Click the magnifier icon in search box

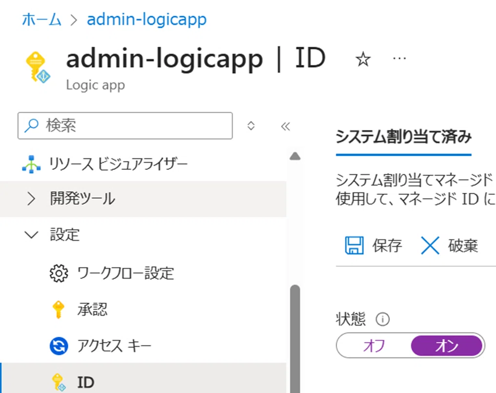click(32, 125)
